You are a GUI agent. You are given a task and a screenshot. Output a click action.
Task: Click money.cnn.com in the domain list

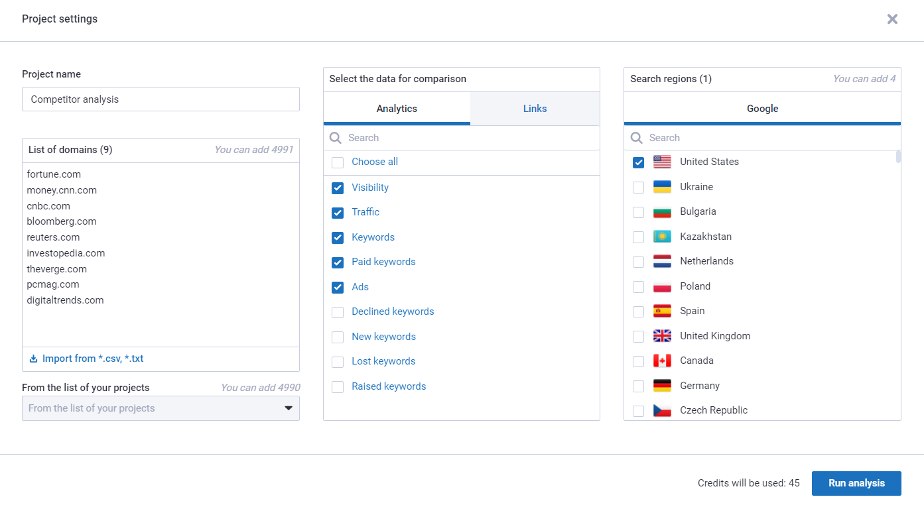coord(62,190)
